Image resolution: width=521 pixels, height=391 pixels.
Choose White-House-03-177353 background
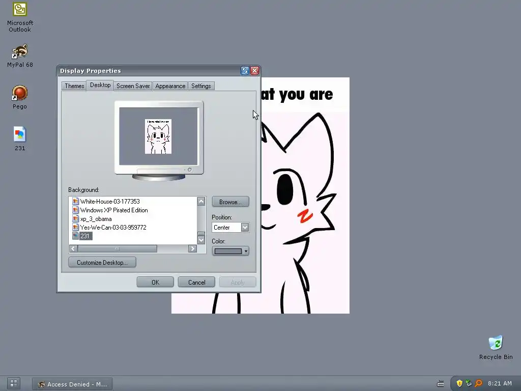[x=110, y=202]
